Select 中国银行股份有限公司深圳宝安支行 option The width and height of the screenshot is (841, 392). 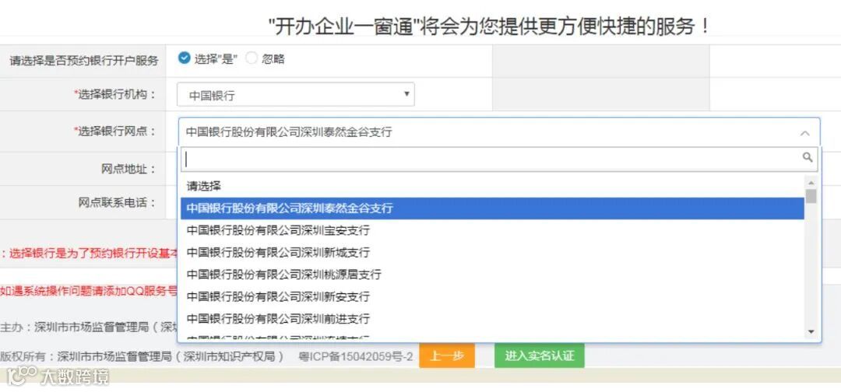pyautogui.click(x=492, y=230)
